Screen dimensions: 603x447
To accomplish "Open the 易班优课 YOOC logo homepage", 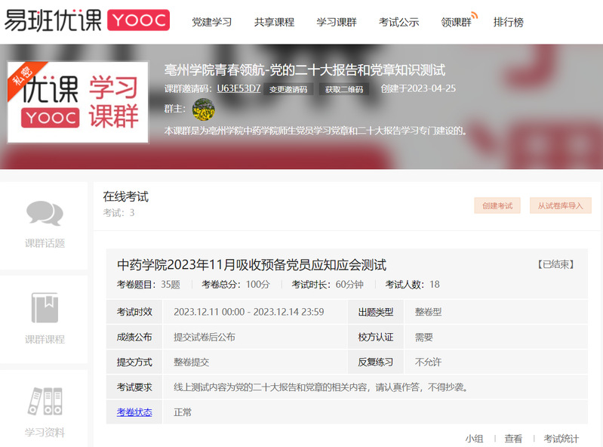I will coord(87,20).
